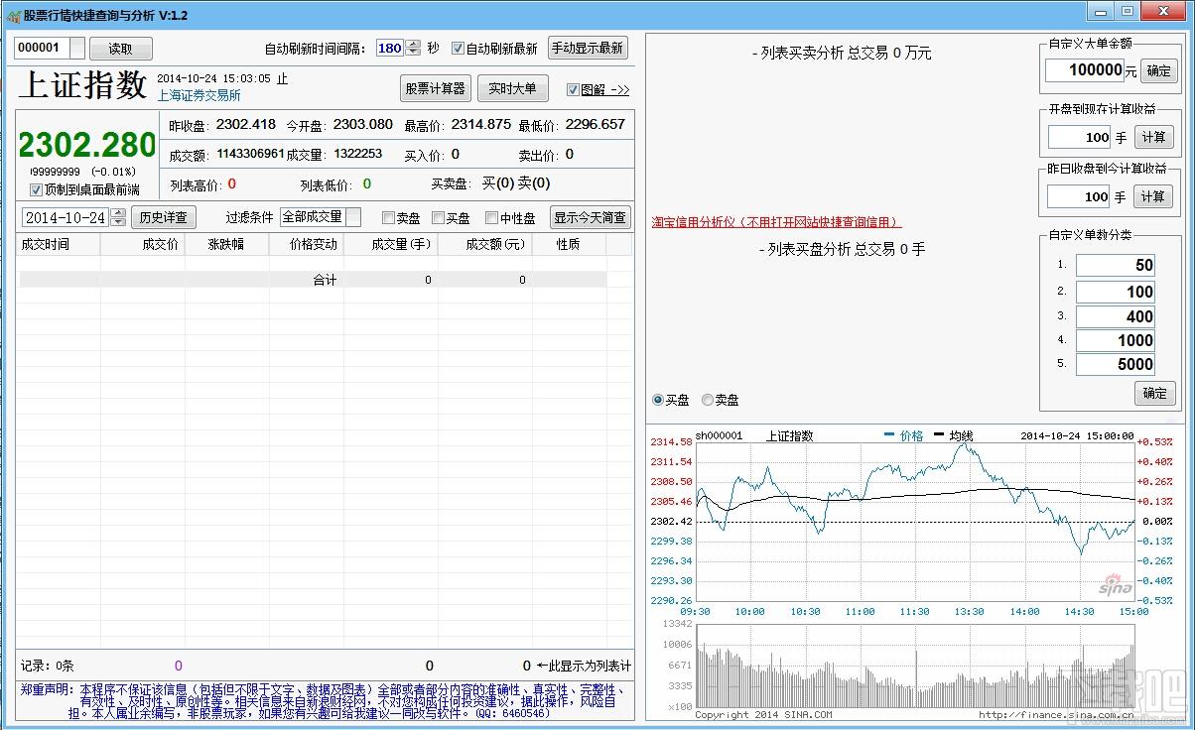Click the 最高价 value 2314.875
Image resolution: width=1195 pixels, height=730 pixels.
click(x=481, y=125)
